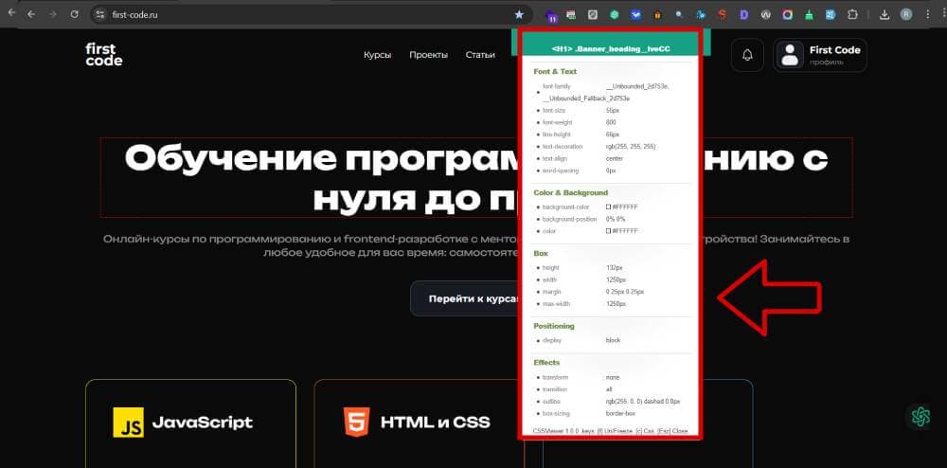947x468 pixels.
Task: Open the HTML и CSS course card
Action: click(x=419, y=422)
